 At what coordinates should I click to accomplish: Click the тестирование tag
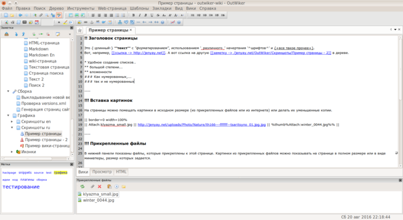(x=21, y=187)
